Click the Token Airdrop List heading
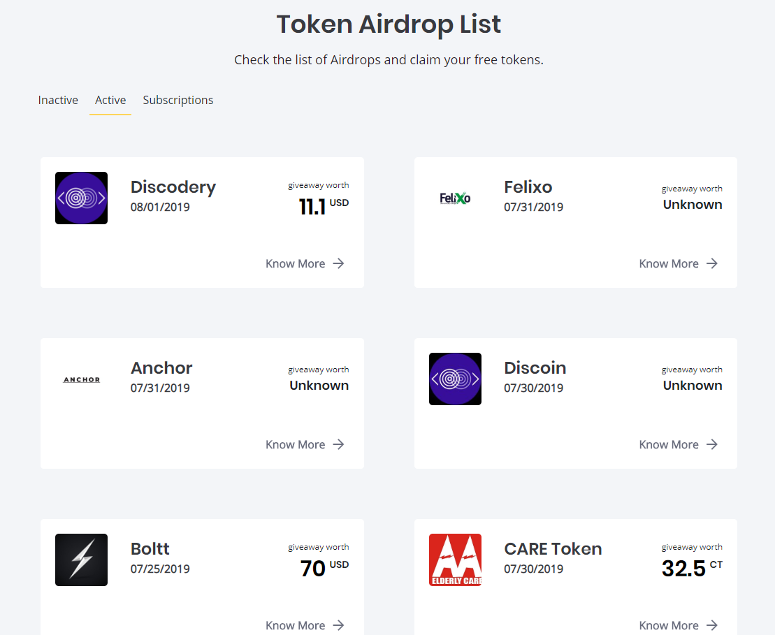The height and width of the screenshot is (635, 775). (x=389, y=24)
